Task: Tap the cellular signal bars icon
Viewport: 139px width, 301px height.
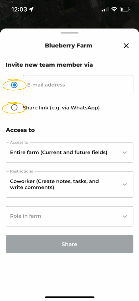Action: 105,9
